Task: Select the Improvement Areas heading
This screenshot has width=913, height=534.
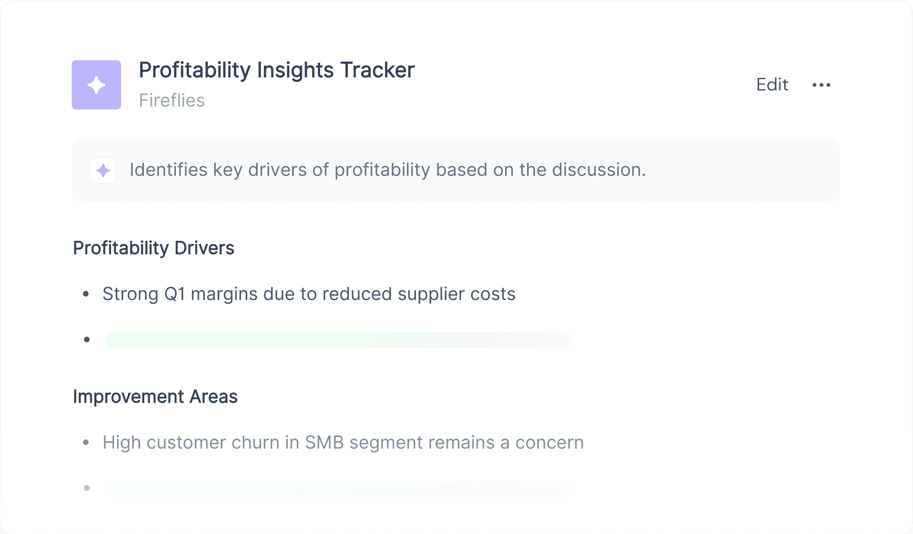Action: (155, 396)
